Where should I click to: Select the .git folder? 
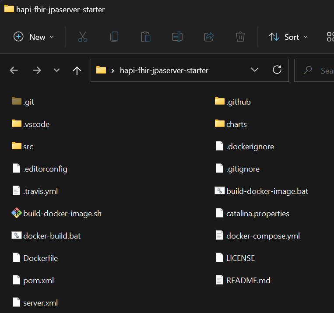(x=23, y=102)
